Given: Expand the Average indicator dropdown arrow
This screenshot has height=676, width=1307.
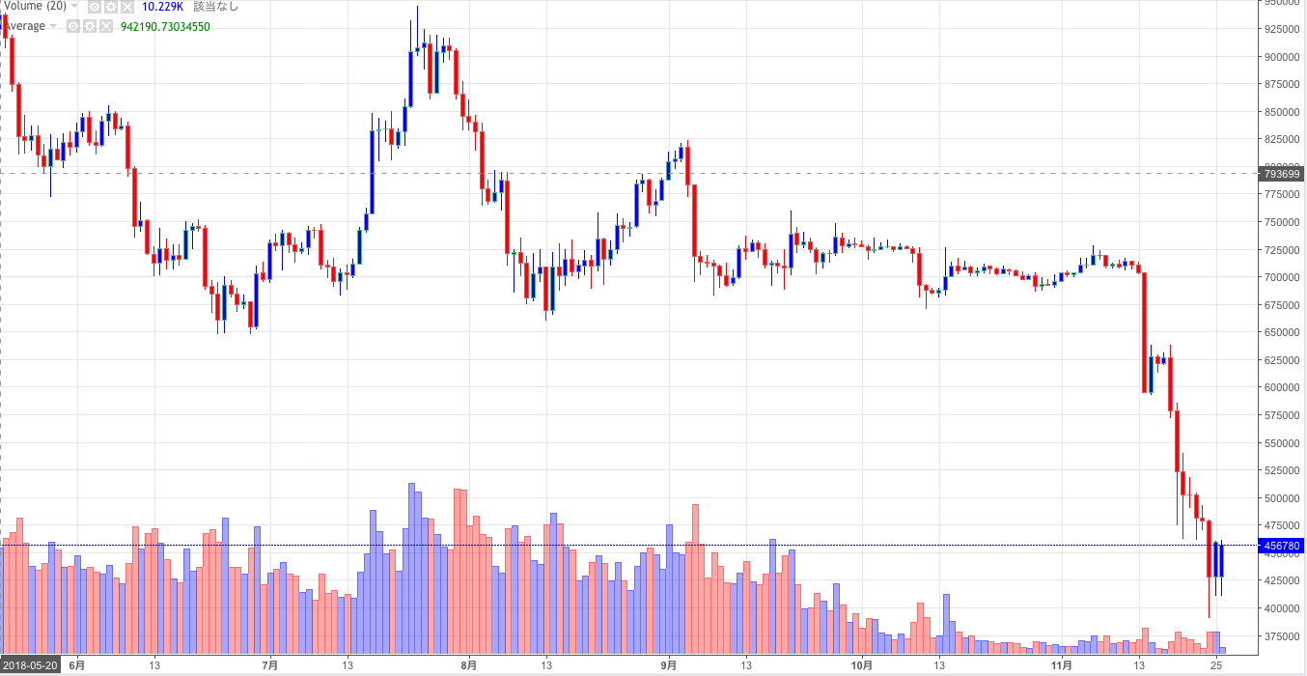Looking at the screenshot, I should [53, 26].
